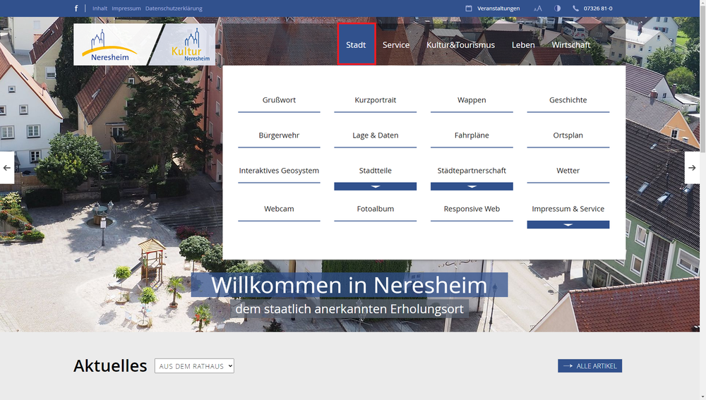Screen dimensions: 706x400
Task: Expand the Impressum & Service submenu
Action: pyautogui.click(x=568, y=225)
